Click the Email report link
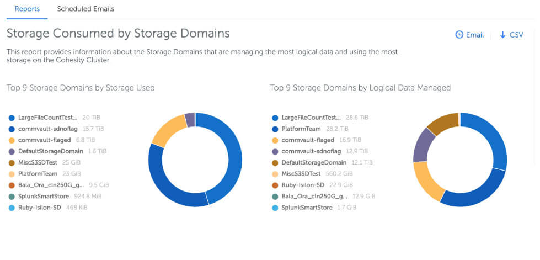 (474, 35)
